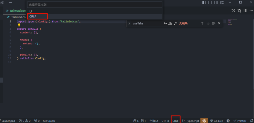Select CRLF line ending option
Image resolution: width=254 pixels, height=123 pixels.
pos(95,16)
